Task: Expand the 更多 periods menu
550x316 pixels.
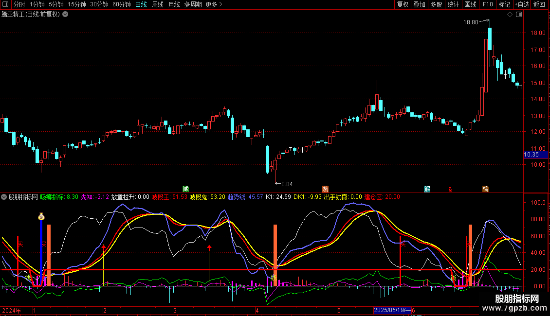Action: point(214,4)
